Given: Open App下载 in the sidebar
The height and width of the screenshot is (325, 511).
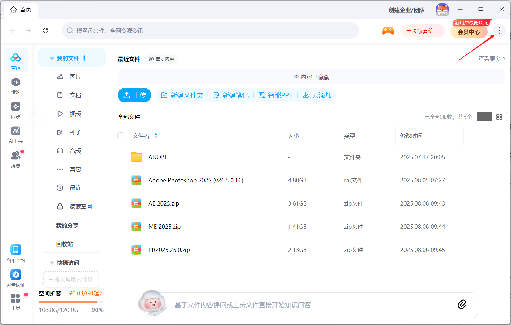Looking at the screenshot, I should click(16, 253).
